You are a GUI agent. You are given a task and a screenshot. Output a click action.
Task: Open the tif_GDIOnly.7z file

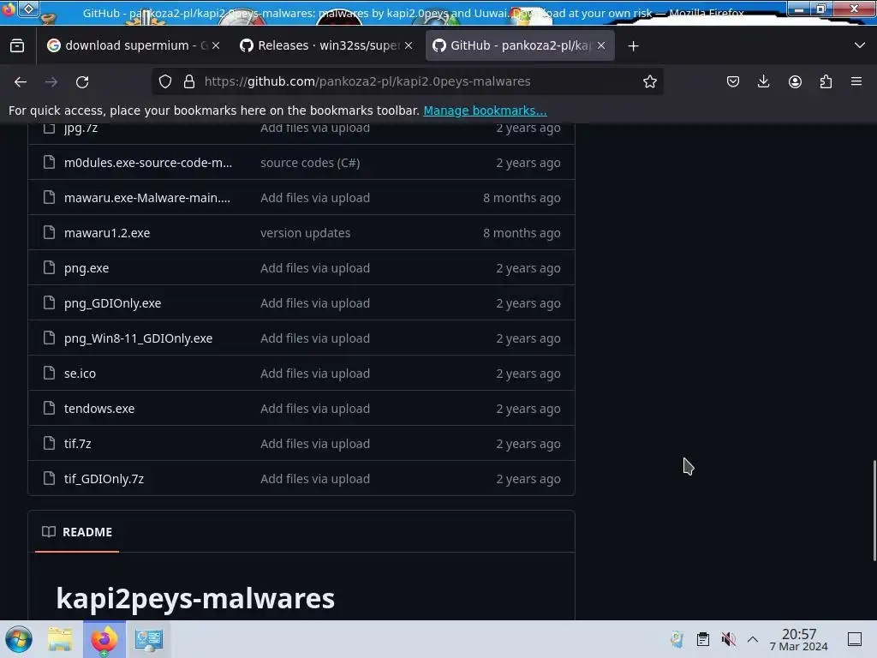[x=104, y=479]
